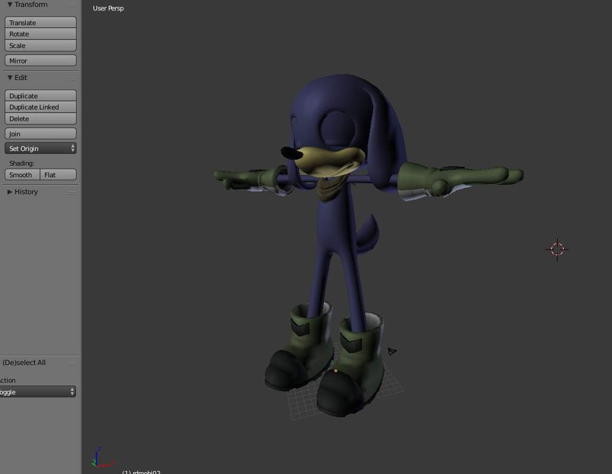Viewport: 612px width, 474px height.
Task: Expand the History panel
Action: click(x=10, y=192)
